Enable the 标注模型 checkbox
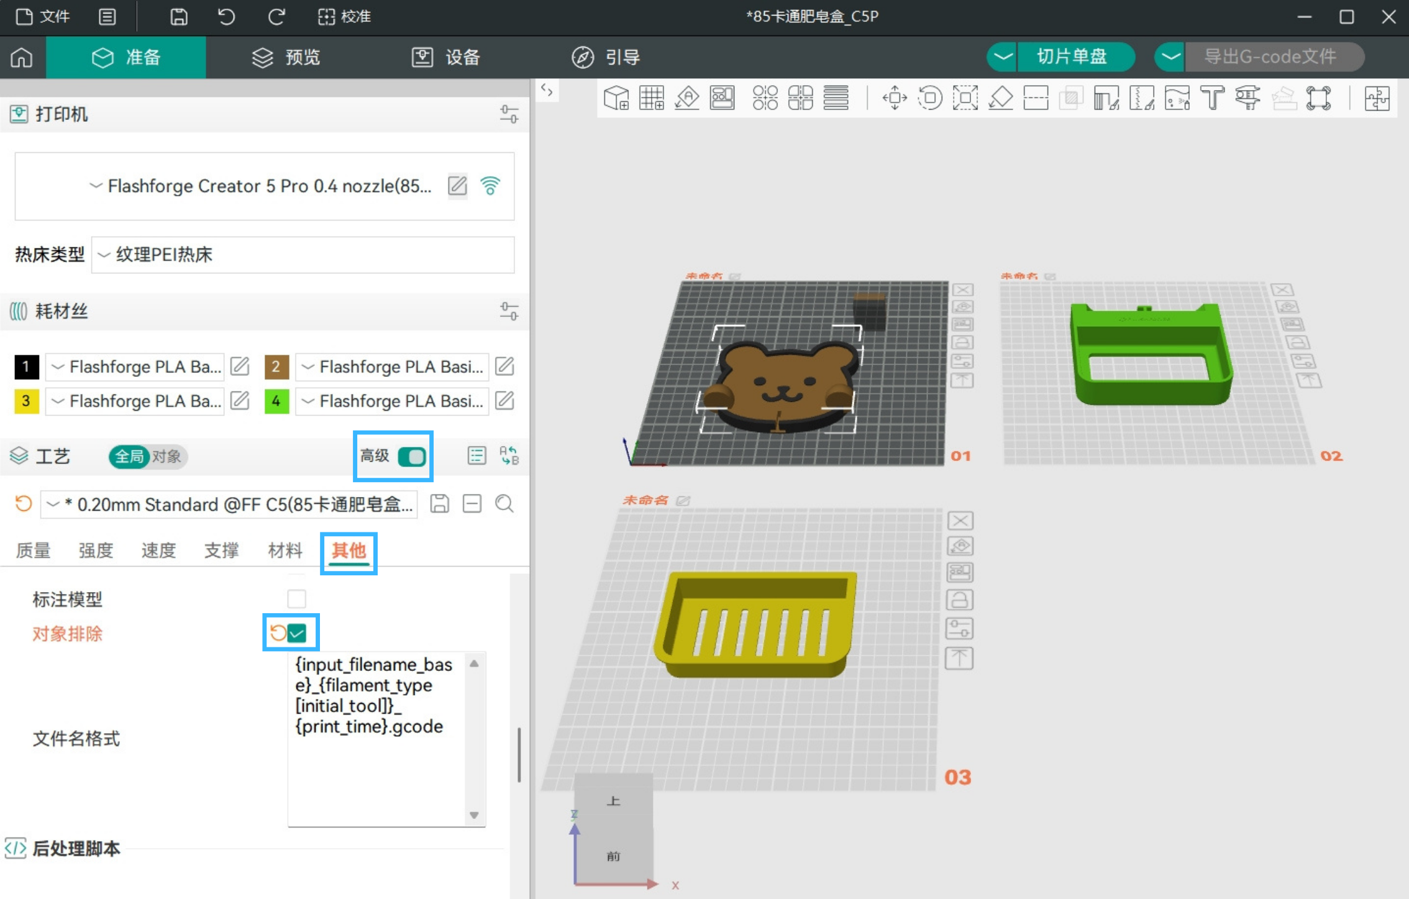Image resolution: width=1409 pixels, height=899 pixels. tap(297, 599)
